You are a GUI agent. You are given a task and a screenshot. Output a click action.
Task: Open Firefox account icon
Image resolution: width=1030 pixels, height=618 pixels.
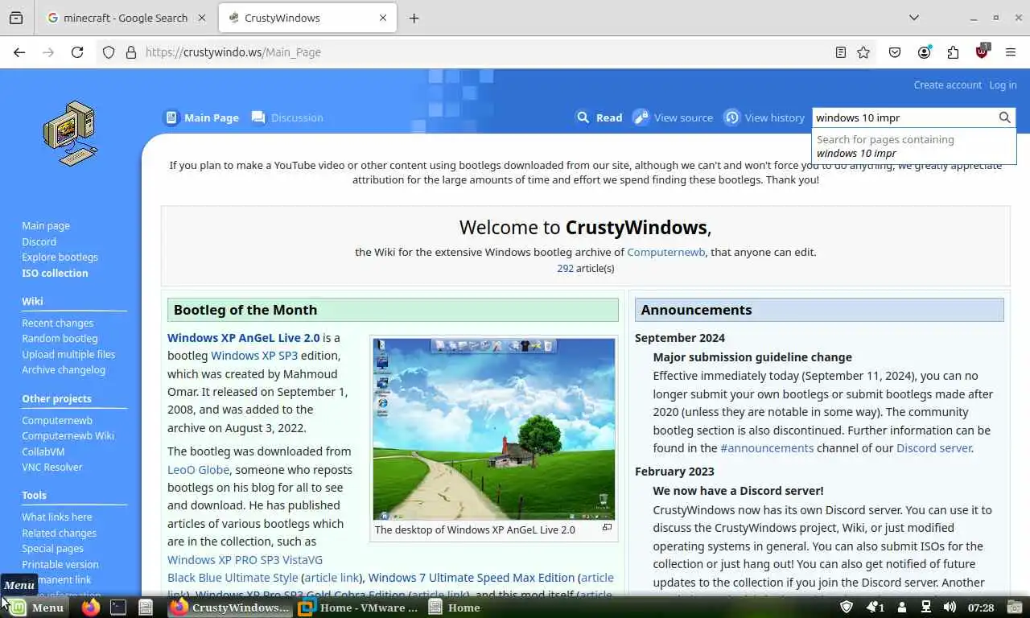click(924, 52)
